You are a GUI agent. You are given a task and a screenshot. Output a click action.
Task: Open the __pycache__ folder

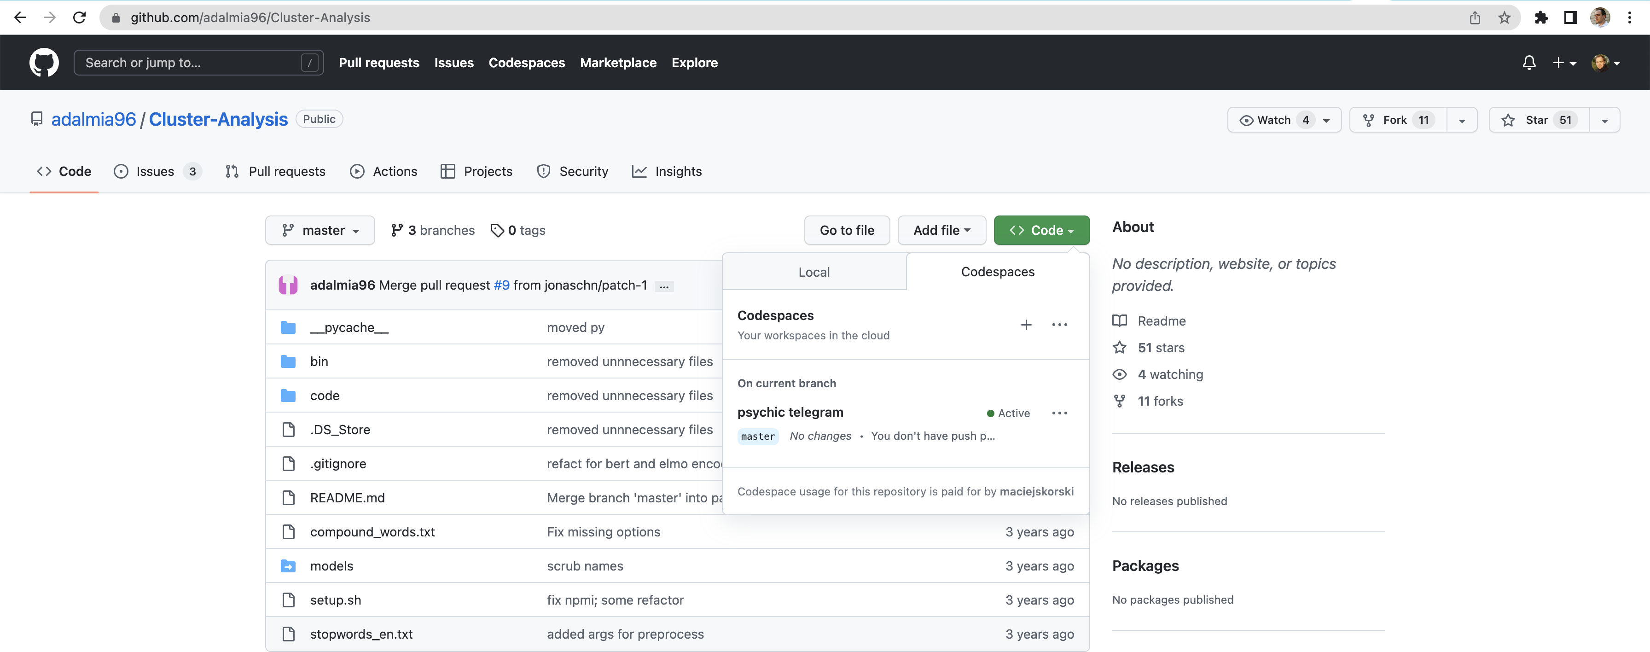pos(349,327)
